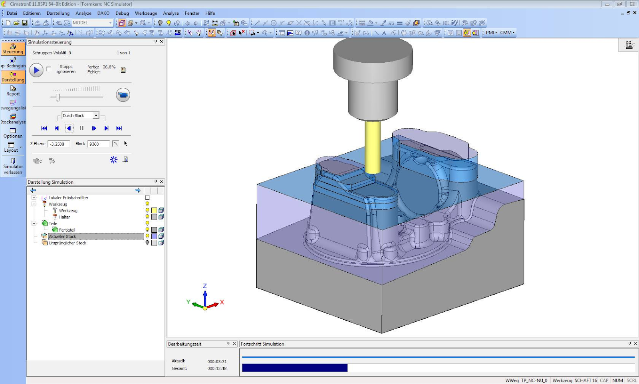Jump to simulation end with fast-forward button

pos(119,128)
